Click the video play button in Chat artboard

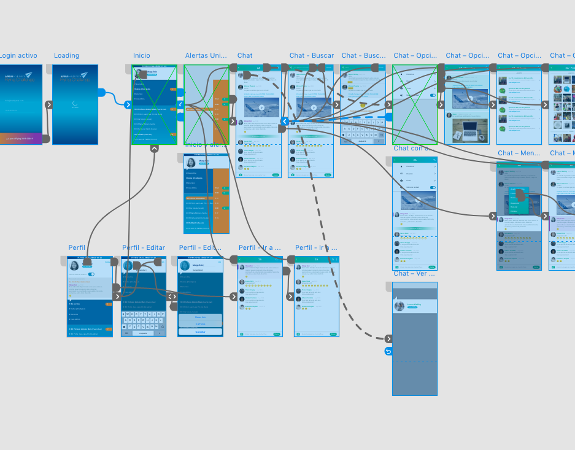[261, 108]
